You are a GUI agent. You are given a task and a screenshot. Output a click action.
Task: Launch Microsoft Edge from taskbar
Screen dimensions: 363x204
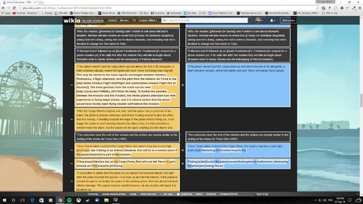pos(32,200)
